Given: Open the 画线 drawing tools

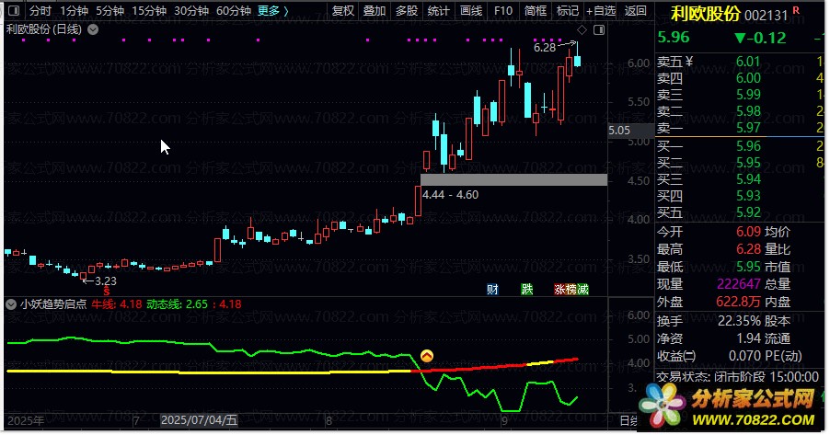Looking at the screenshot, I should (x=470, y=11).
